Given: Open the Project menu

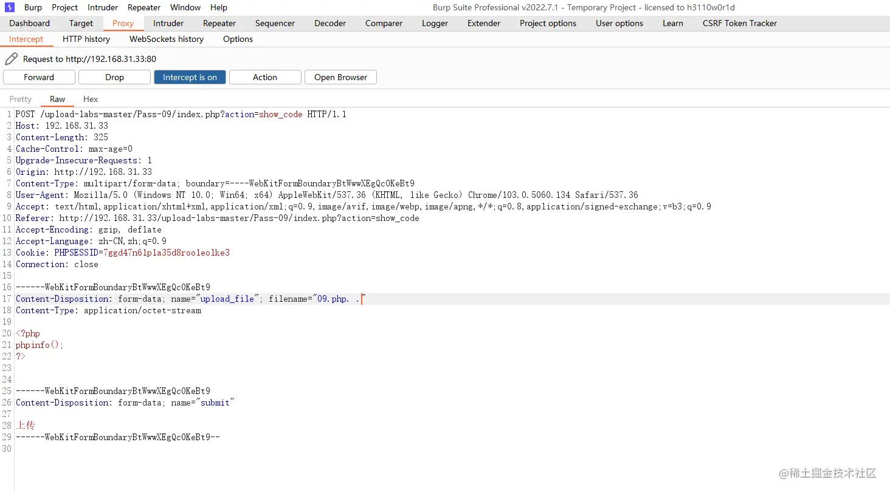Looking at the screenshot, I should tap(65, 7).
